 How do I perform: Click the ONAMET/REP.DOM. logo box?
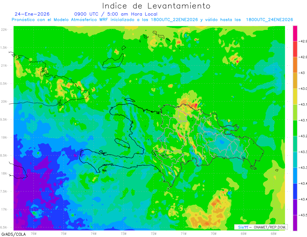coord(261,227)
